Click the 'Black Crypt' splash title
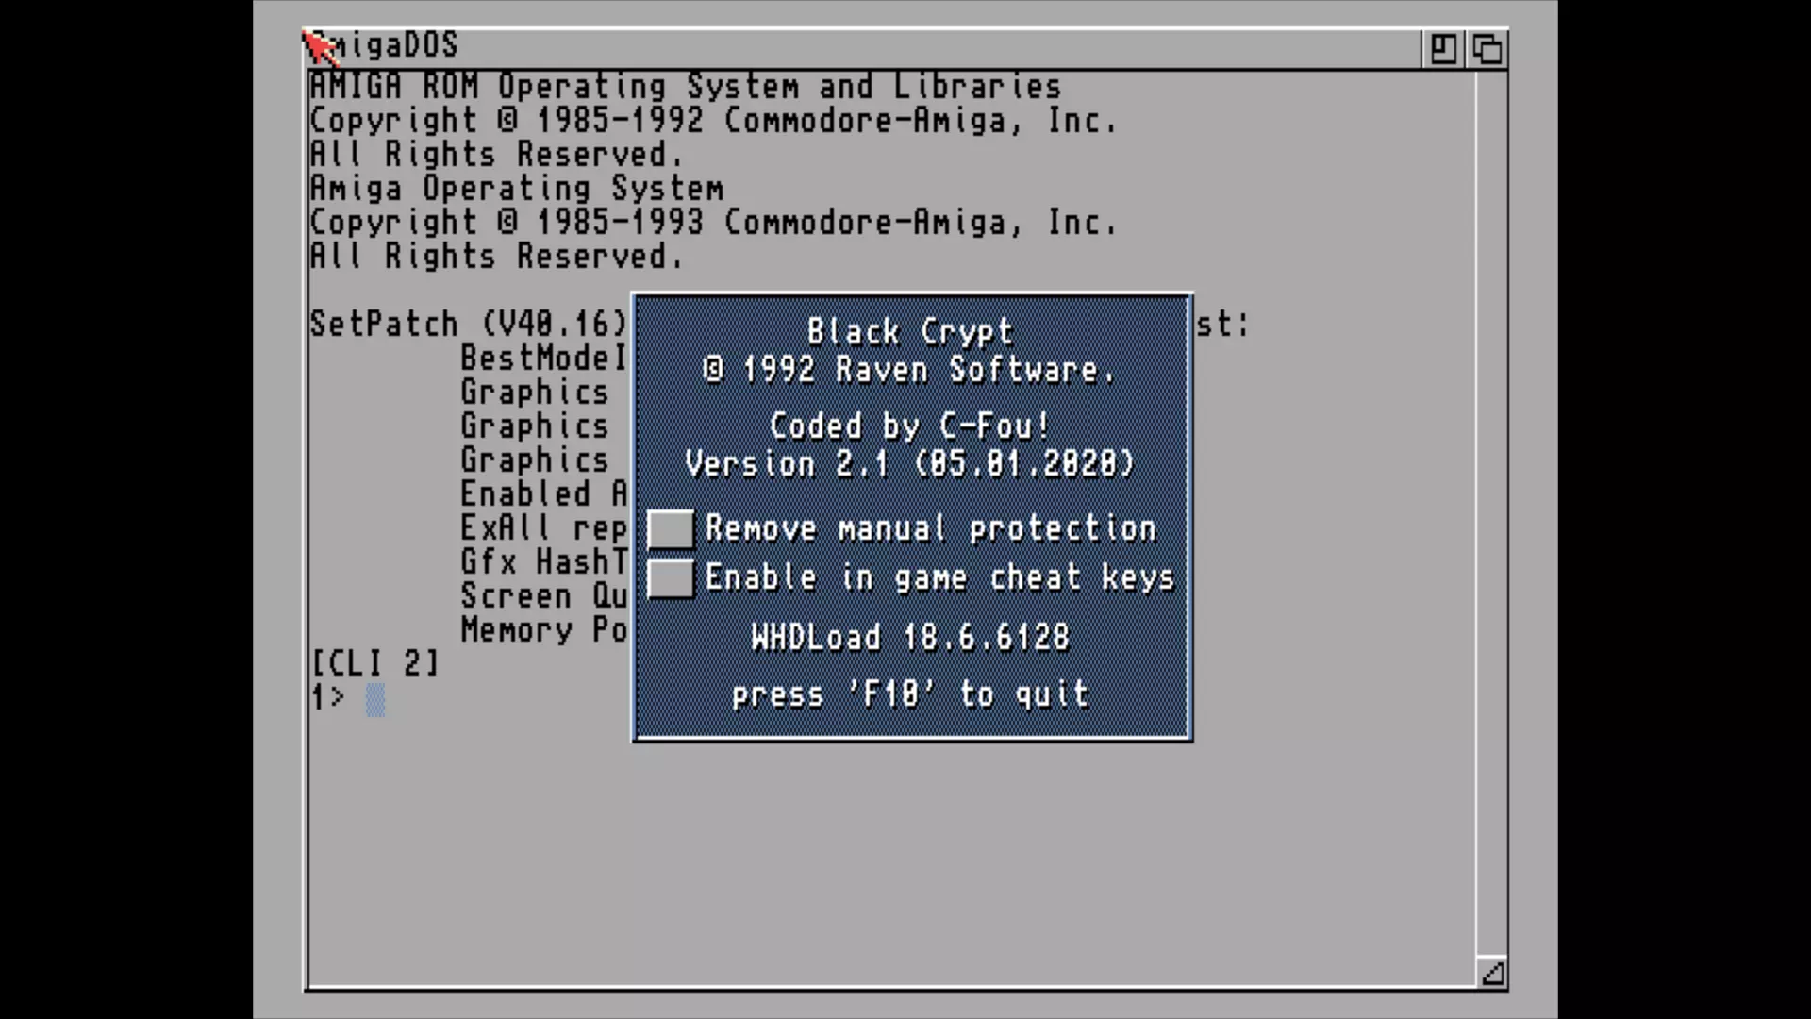 910,332
